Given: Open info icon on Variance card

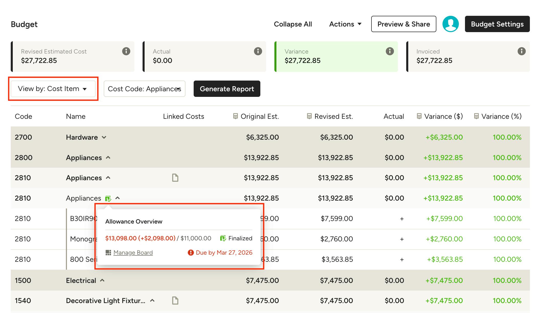Looking at the screenshot, I should tap(390, 51).
